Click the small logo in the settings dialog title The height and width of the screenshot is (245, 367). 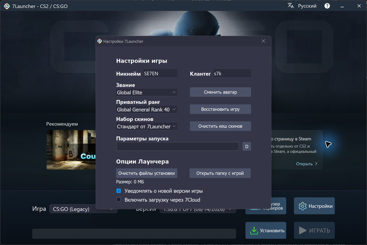(x=99, y=41)
